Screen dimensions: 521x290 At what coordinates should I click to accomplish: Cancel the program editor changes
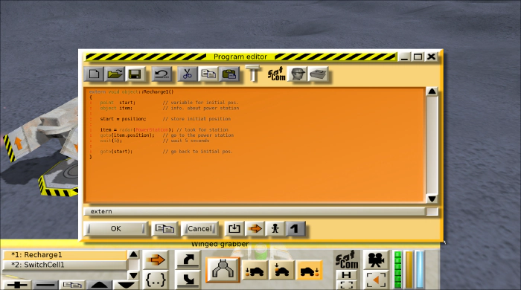[199, 228]
